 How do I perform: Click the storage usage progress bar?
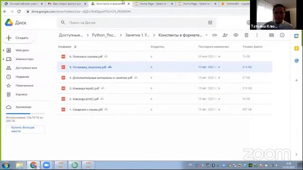[25, 113]
